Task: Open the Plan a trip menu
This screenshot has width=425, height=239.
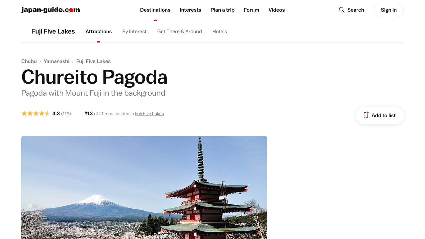Action: pos(222,10)
